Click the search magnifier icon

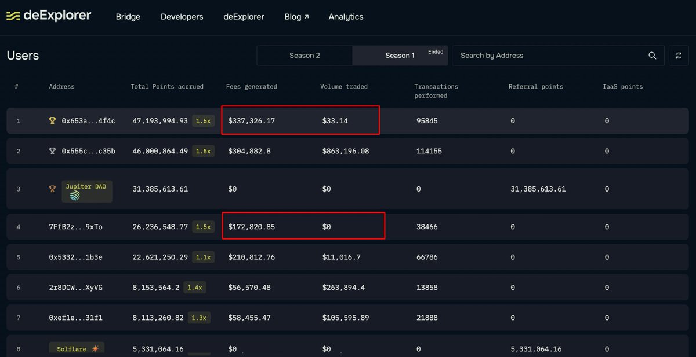[x=652, y=56]
